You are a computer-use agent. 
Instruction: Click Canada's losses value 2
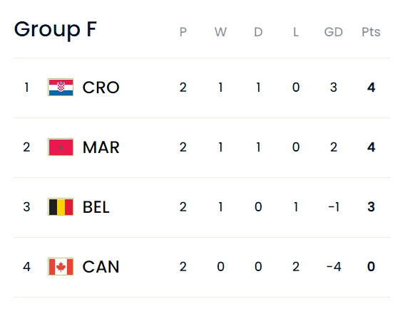click(296, 267)
